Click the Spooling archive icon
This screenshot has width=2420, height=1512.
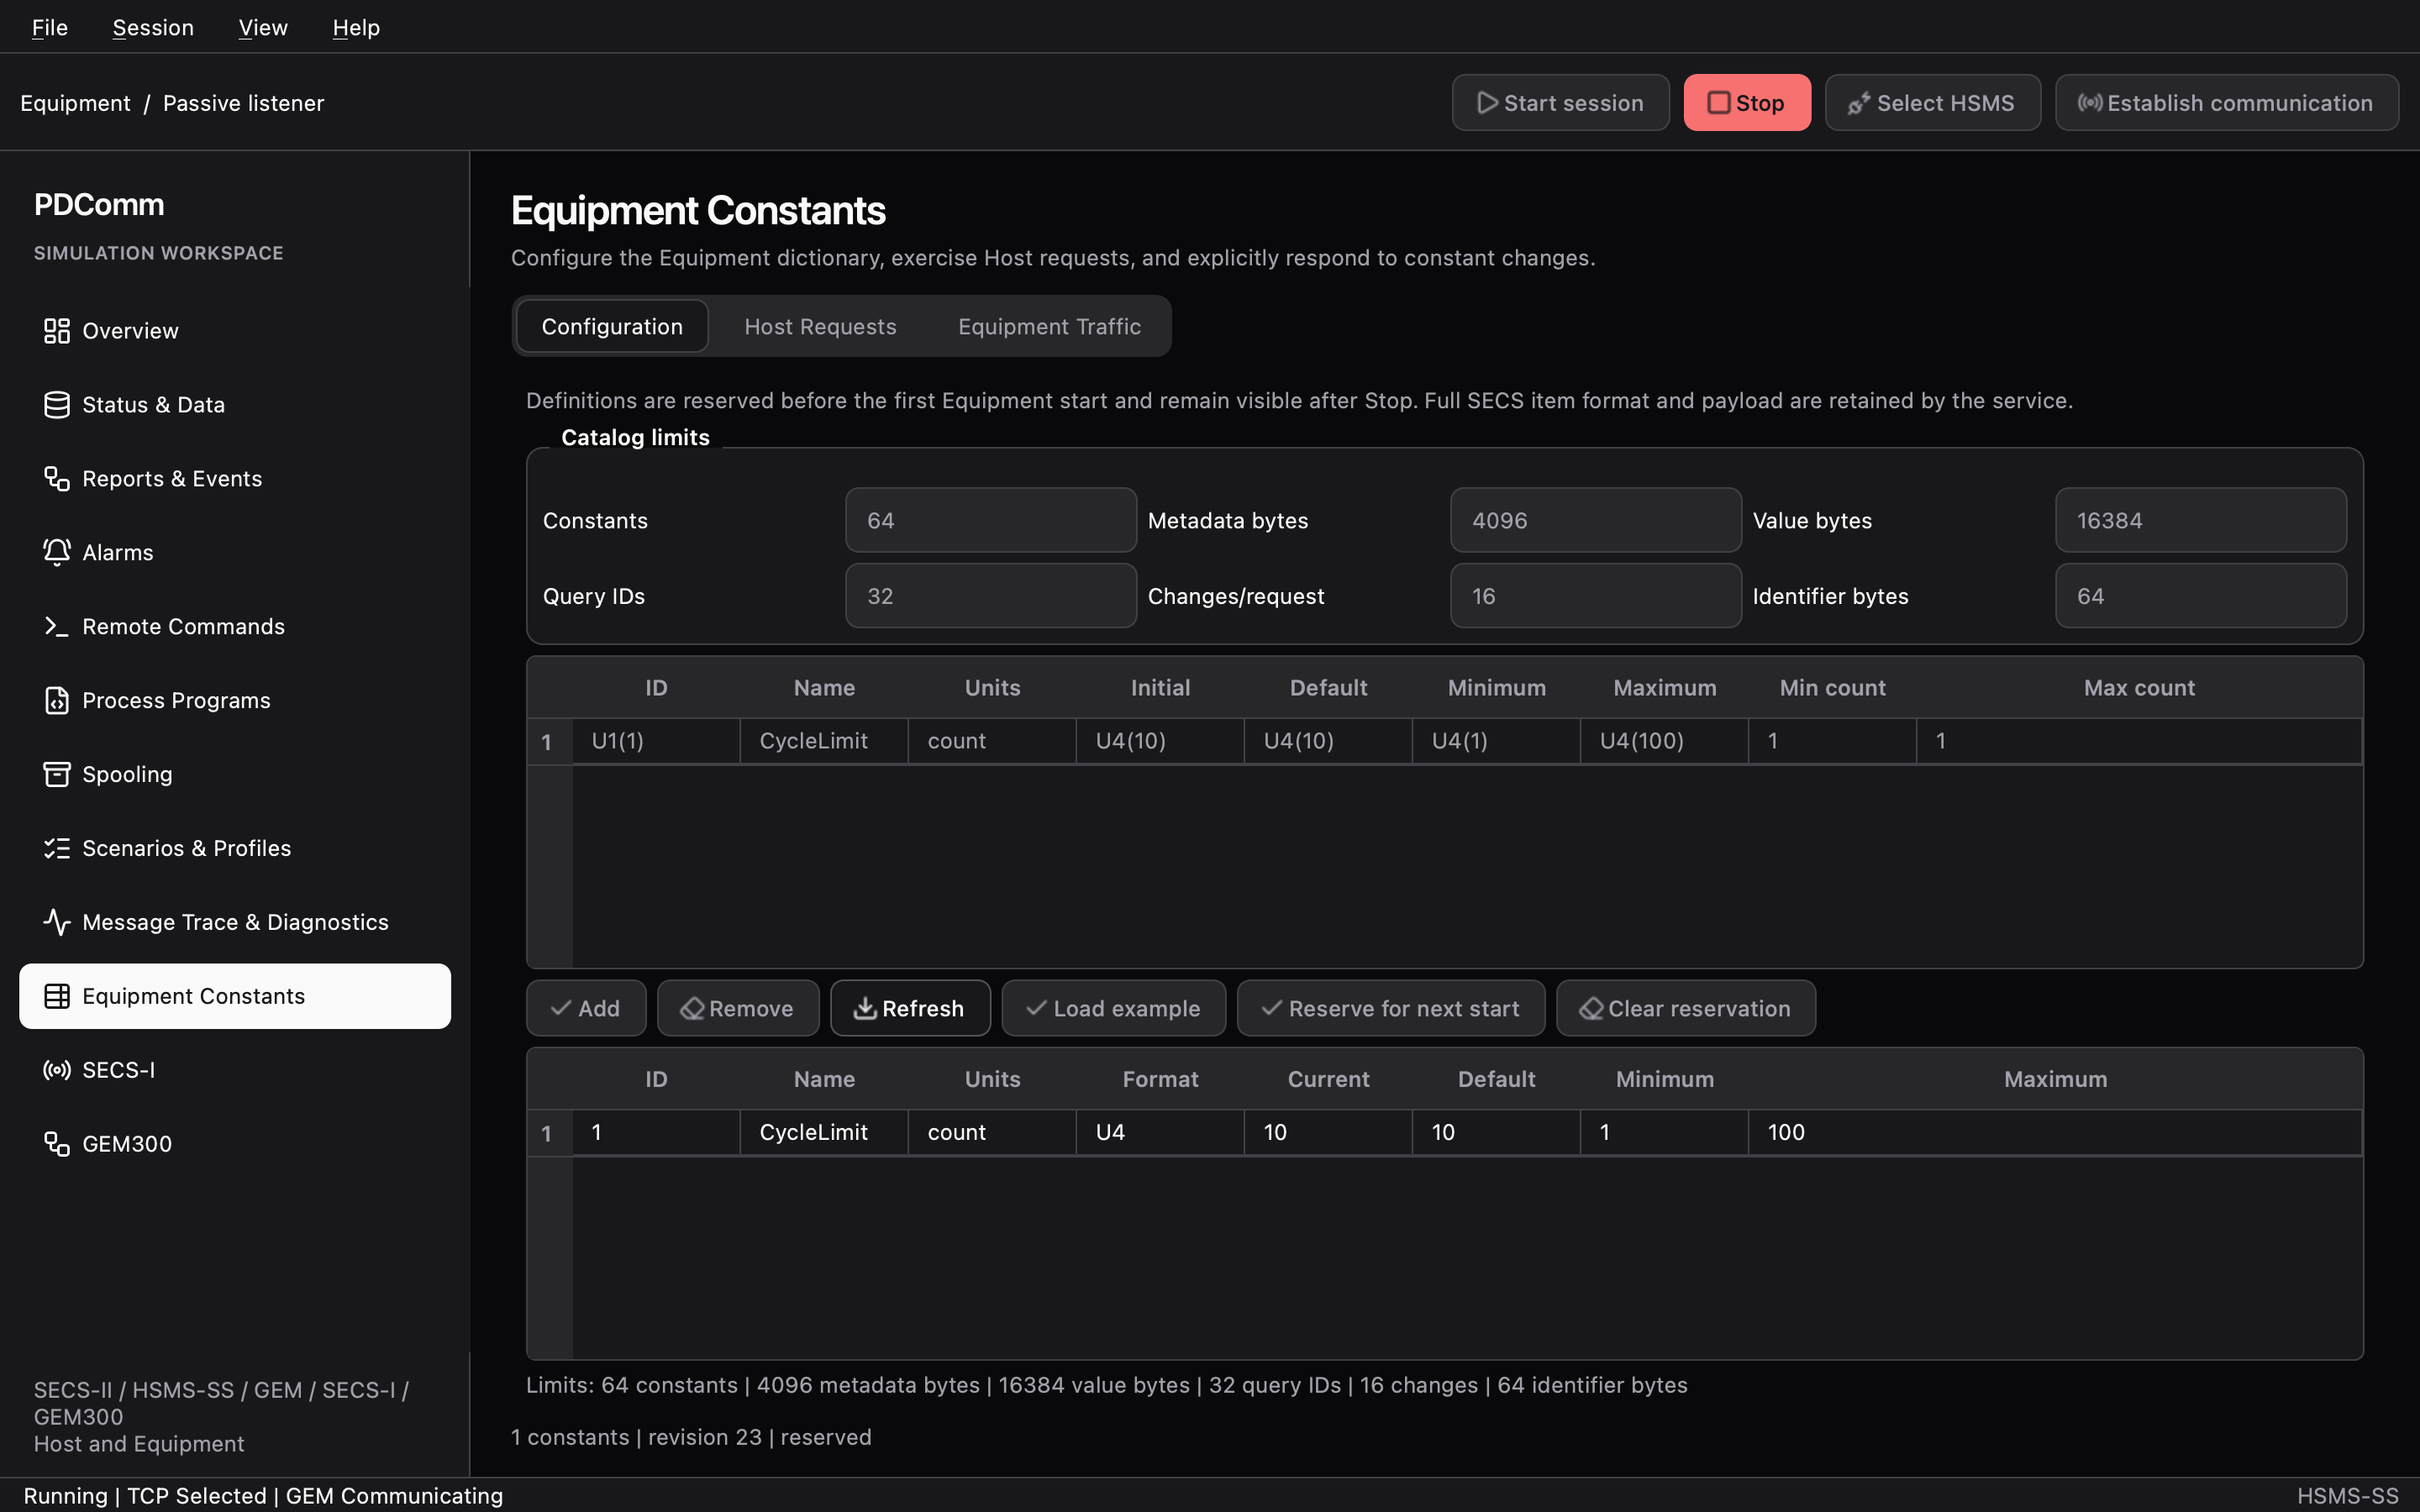tap(57, 775)
